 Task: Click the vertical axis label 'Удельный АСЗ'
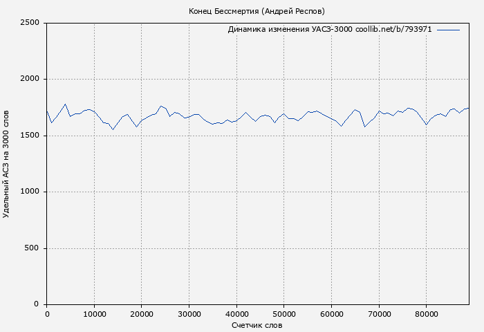coord(7,164)
